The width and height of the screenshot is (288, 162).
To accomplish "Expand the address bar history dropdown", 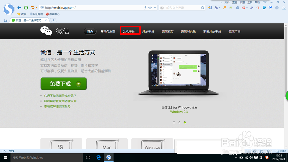I will click(x=155, y=8).
